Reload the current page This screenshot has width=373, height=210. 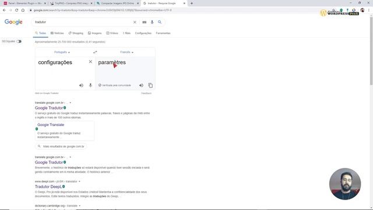click(16, 10)
